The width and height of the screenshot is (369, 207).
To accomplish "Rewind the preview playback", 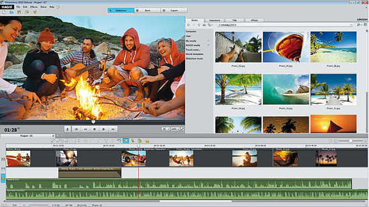I will tap(86, 129).
